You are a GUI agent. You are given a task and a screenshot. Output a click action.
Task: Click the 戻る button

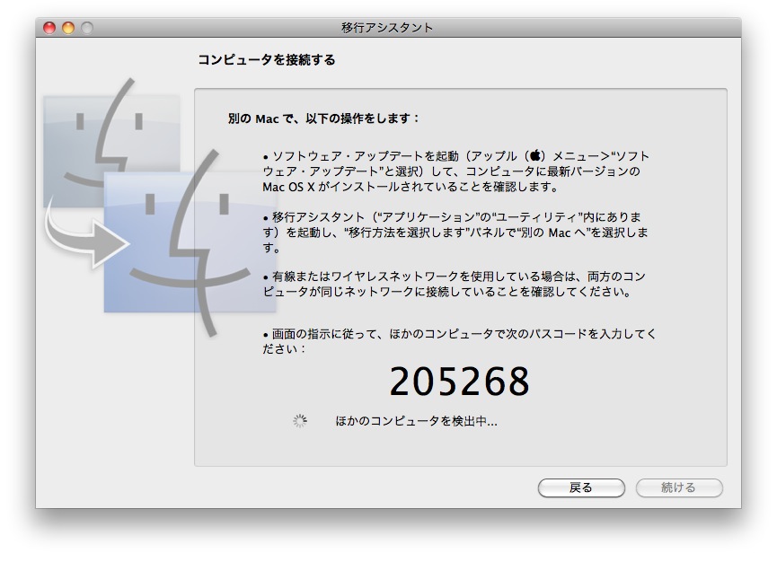pos(580,487)
